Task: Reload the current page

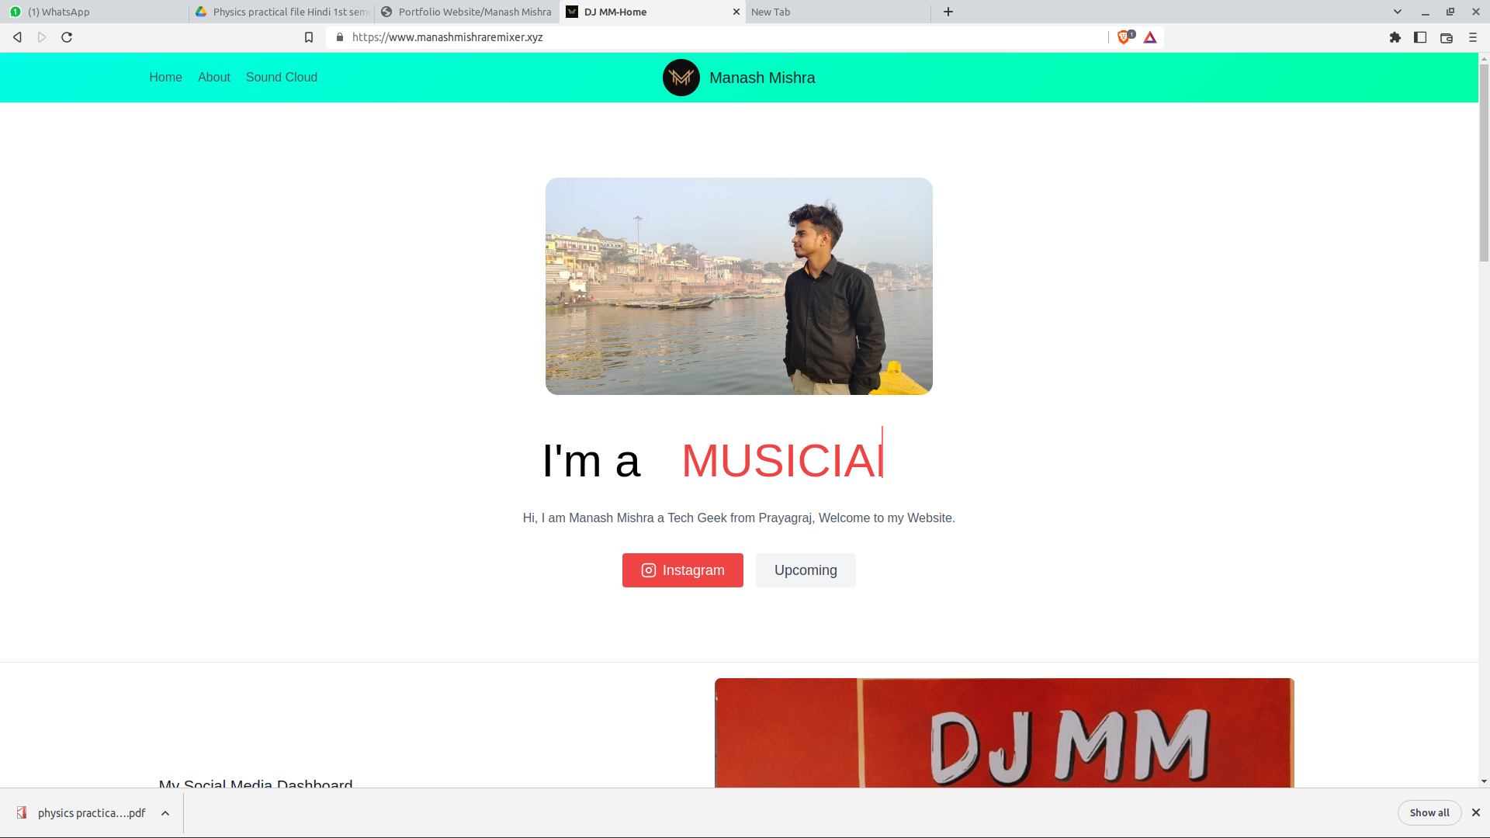Action: pos(67,36)
